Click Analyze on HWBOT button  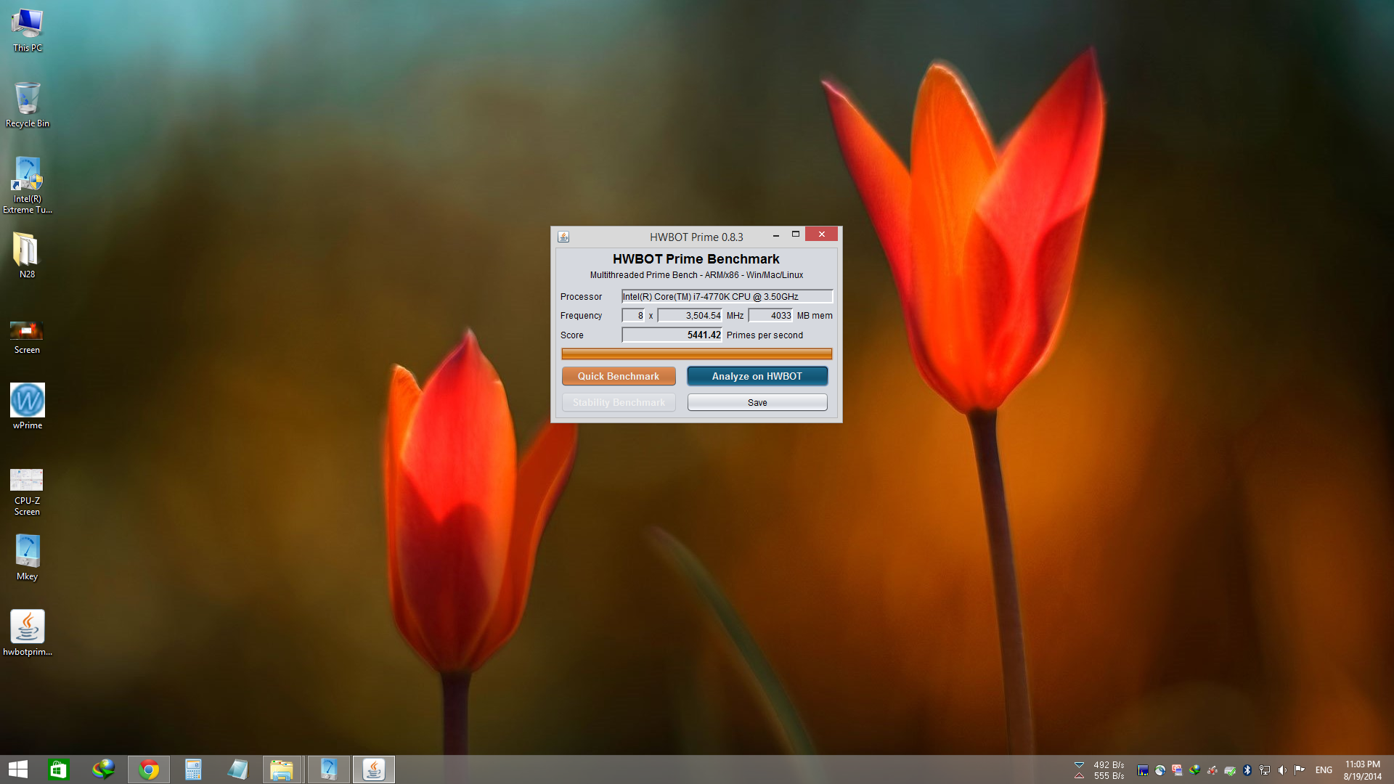(757, 376)
